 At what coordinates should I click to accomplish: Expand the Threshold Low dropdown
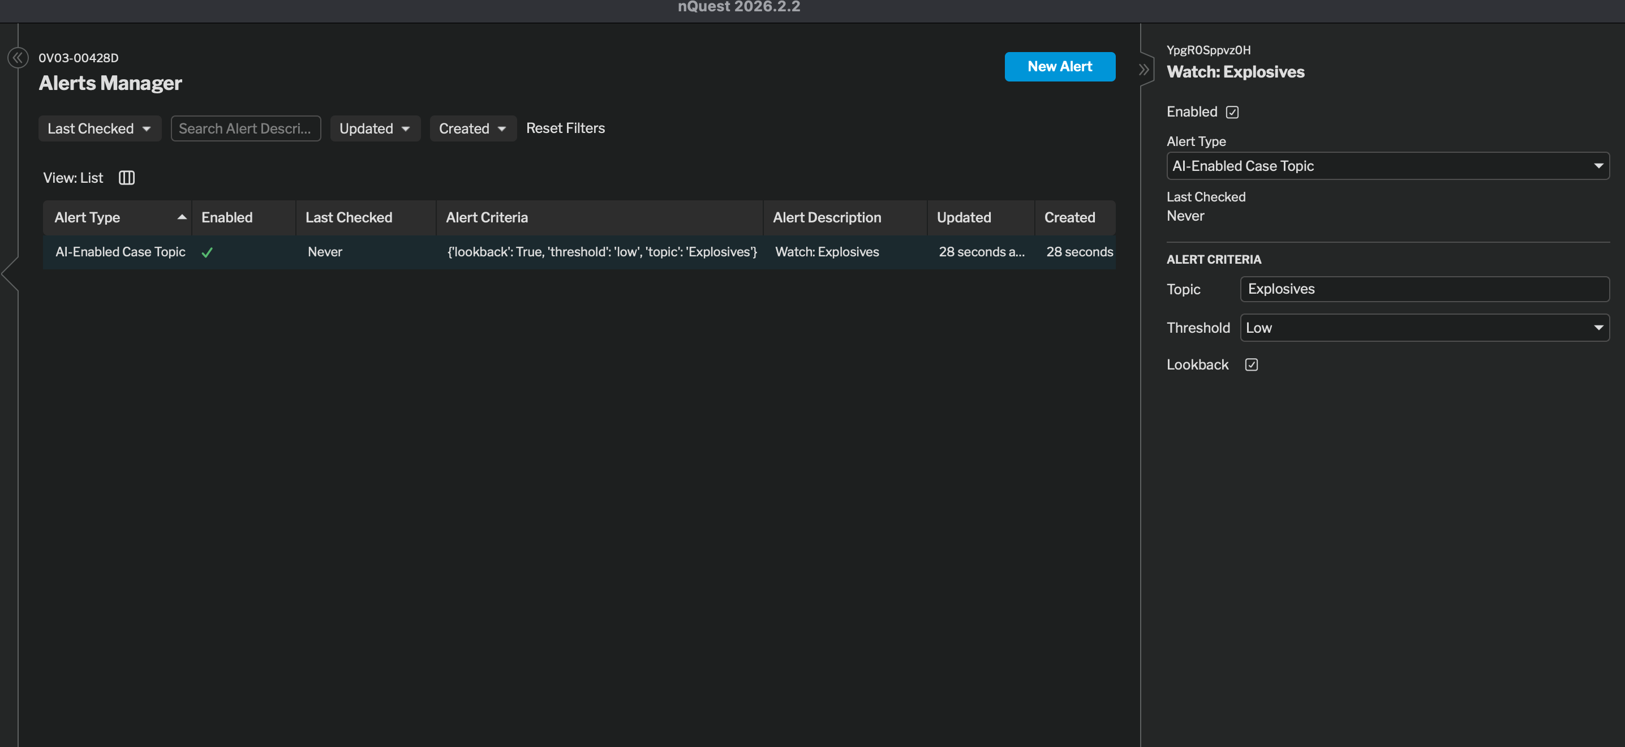click(1424, 328)
